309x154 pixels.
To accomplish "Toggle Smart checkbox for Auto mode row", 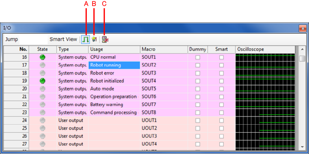I will 221,89.
